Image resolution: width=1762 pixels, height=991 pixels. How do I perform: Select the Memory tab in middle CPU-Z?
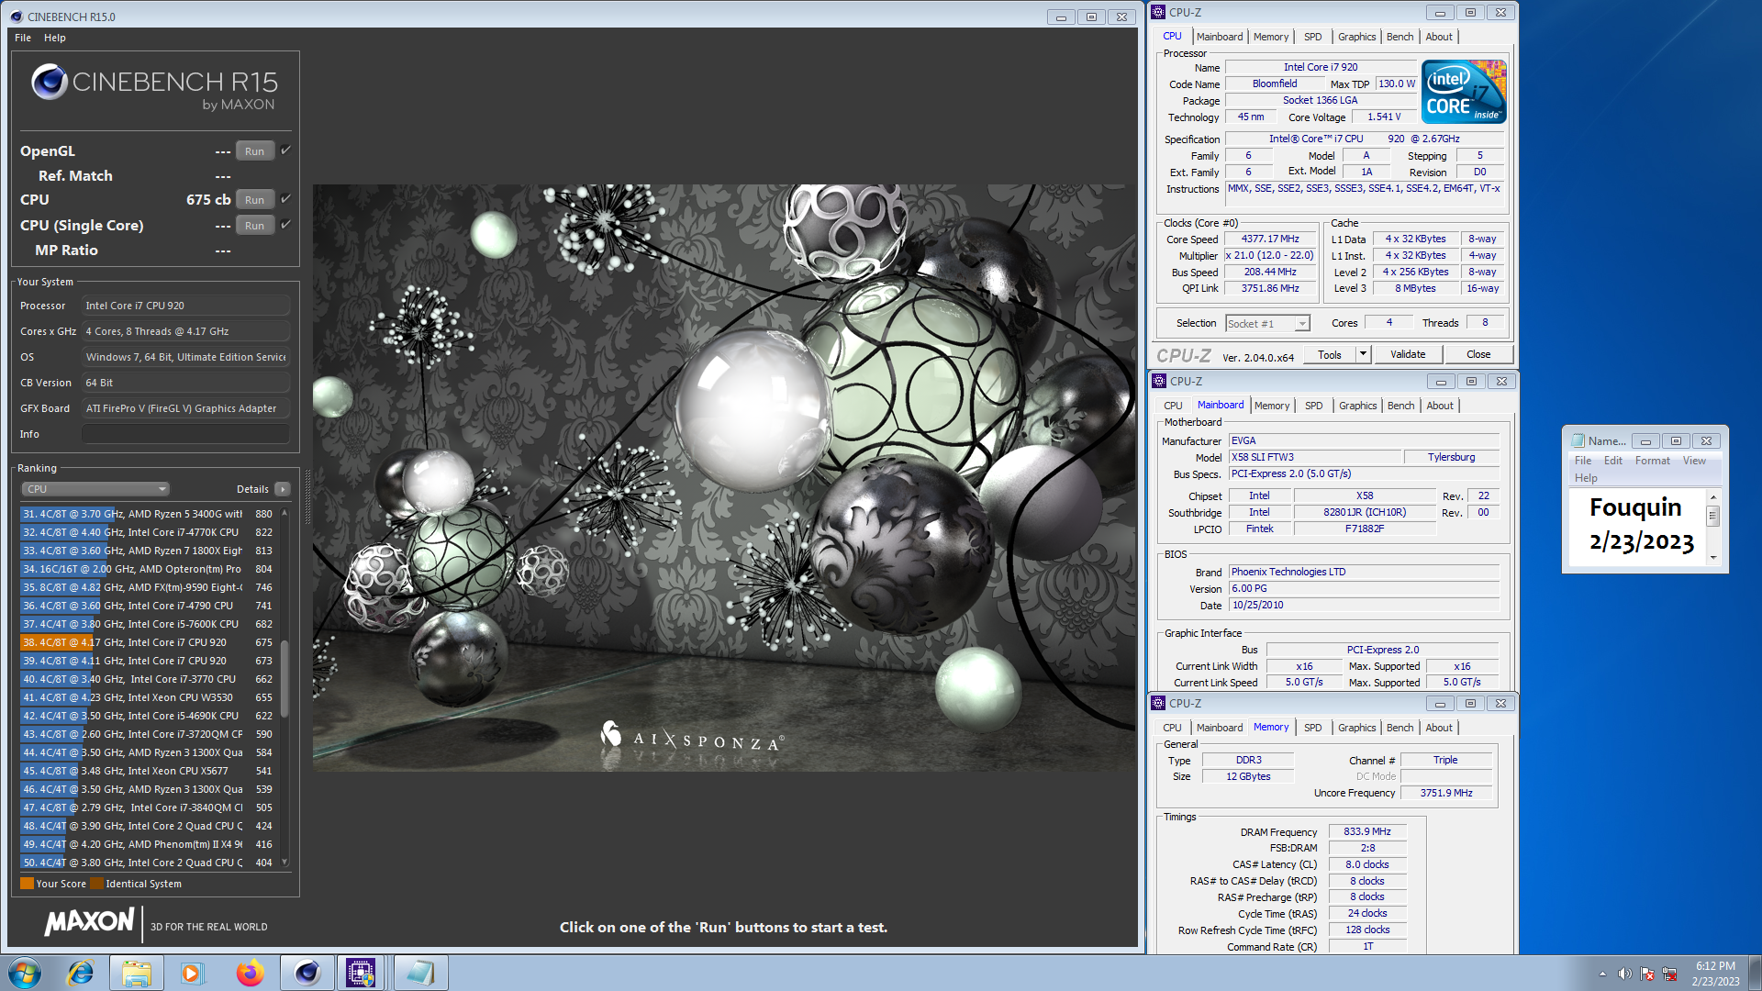1272,406
